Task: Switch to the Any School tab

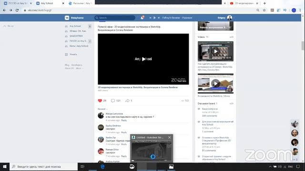Action: [x=50, y=3]
